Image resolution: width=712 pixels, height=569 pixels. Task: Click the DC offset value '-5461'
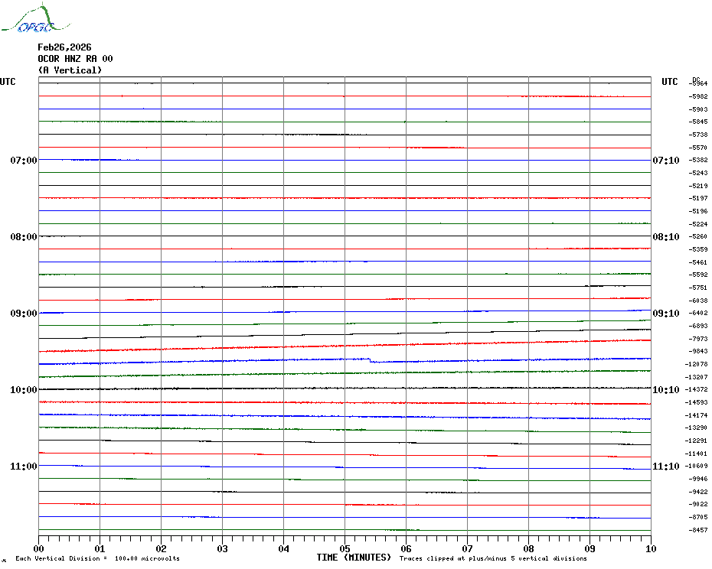(698, 262)
